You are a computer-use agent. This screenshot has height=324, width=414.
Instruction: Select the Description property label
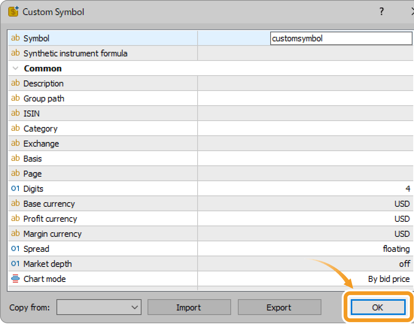click(x=44, y=83)
